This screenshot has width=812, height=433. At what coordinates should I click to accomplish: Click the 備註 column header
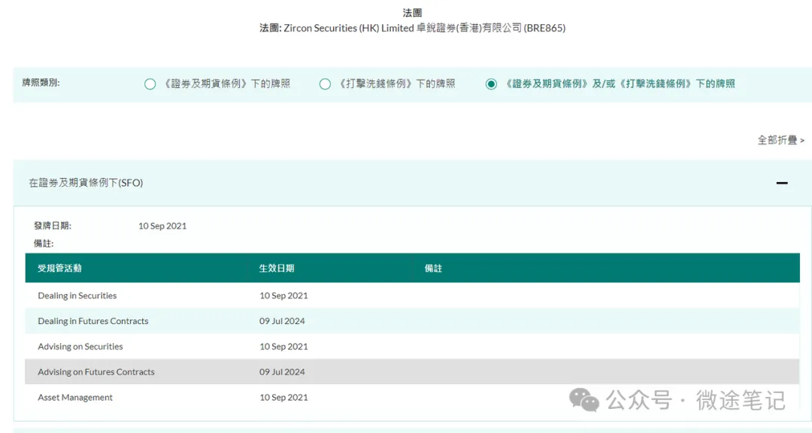(433, 268)
